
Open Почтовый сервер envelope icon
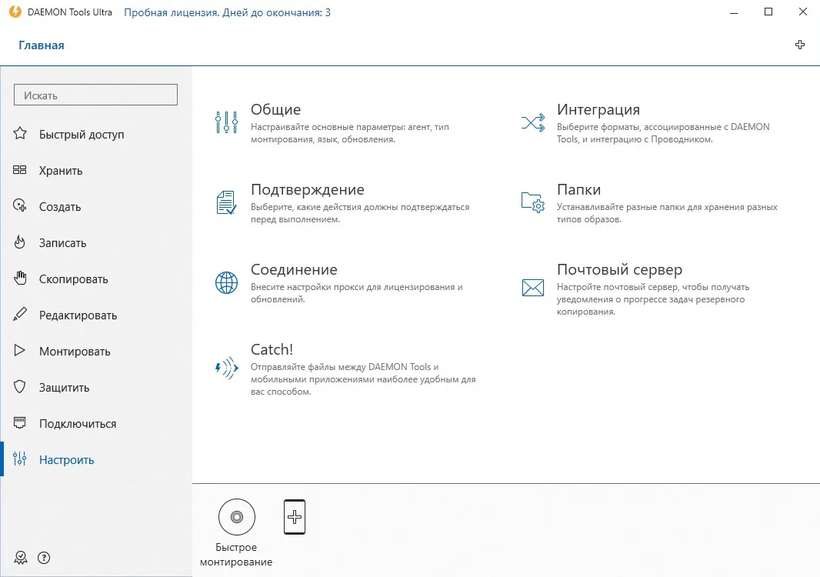pyautogui.click(x=533, y=287)
